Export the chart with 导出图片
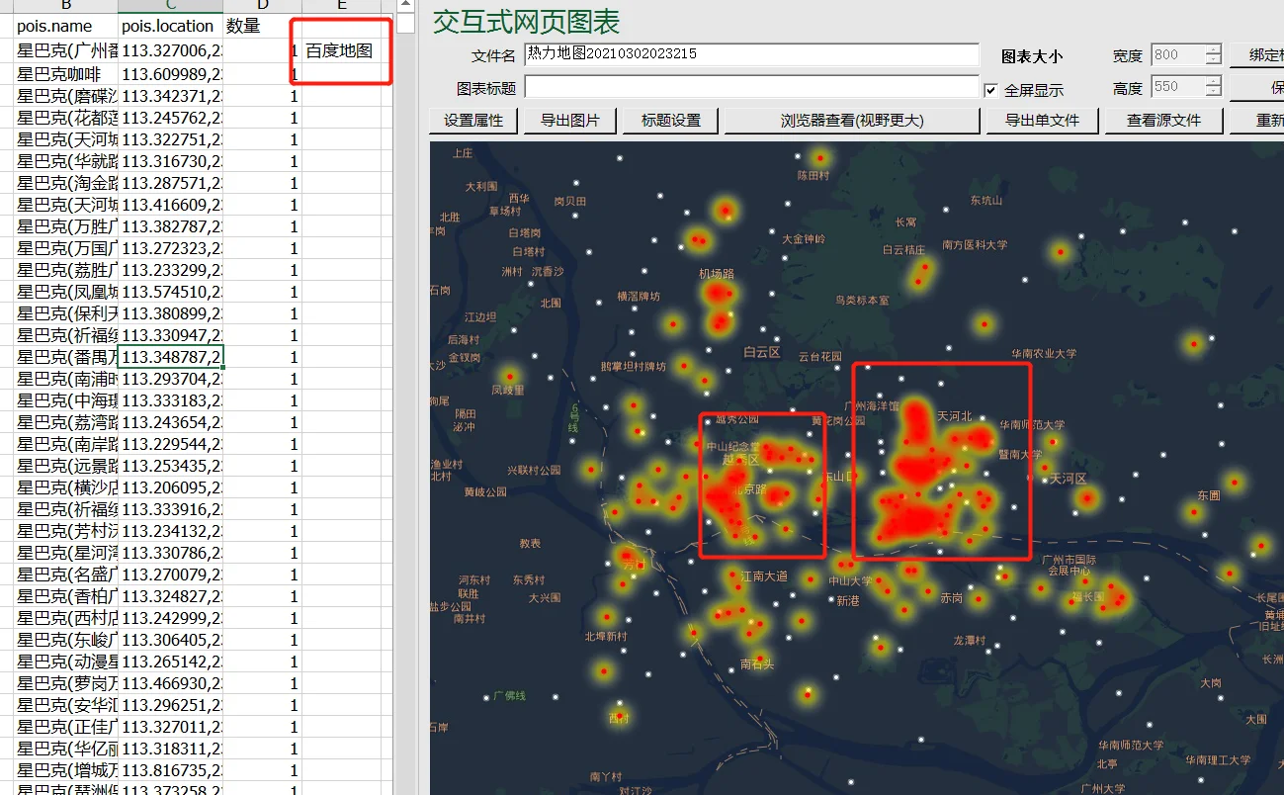 click(569, 121)
